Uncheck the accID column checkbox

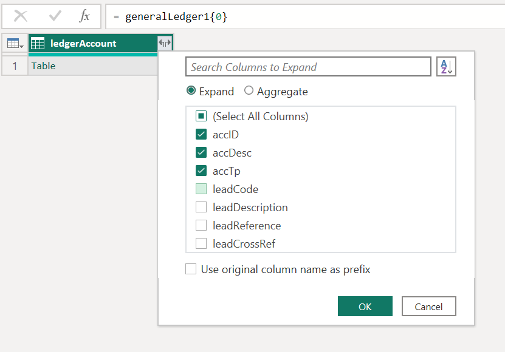(x=201, y=134)
